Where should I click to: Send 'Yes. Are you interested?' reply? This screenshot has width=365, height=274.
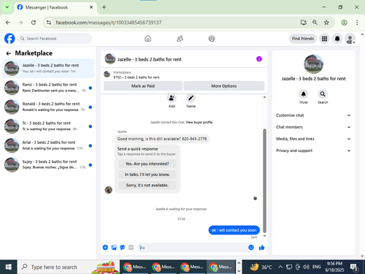point(147,164)
